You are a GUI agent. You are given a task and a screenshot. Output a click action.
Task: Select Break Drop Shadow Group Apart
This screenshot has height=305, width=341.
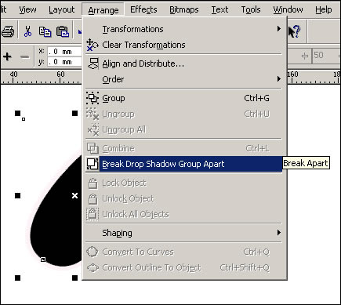click(183, 164)
